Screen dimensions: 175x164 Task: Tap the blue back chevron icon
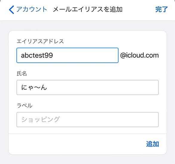[11, 10]
